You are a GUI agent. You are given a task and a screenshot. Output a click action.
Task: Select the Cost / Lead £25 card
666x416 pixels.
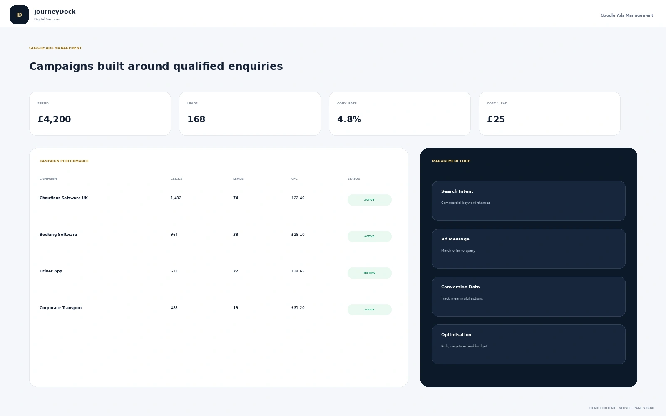[549, 114]
